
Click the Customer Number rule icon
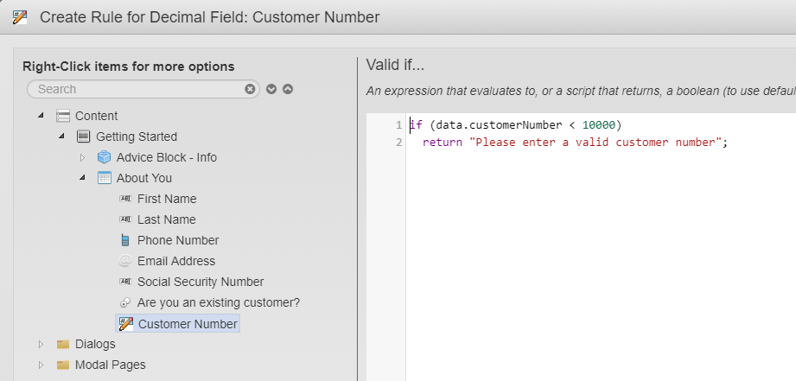click(125, 324)
